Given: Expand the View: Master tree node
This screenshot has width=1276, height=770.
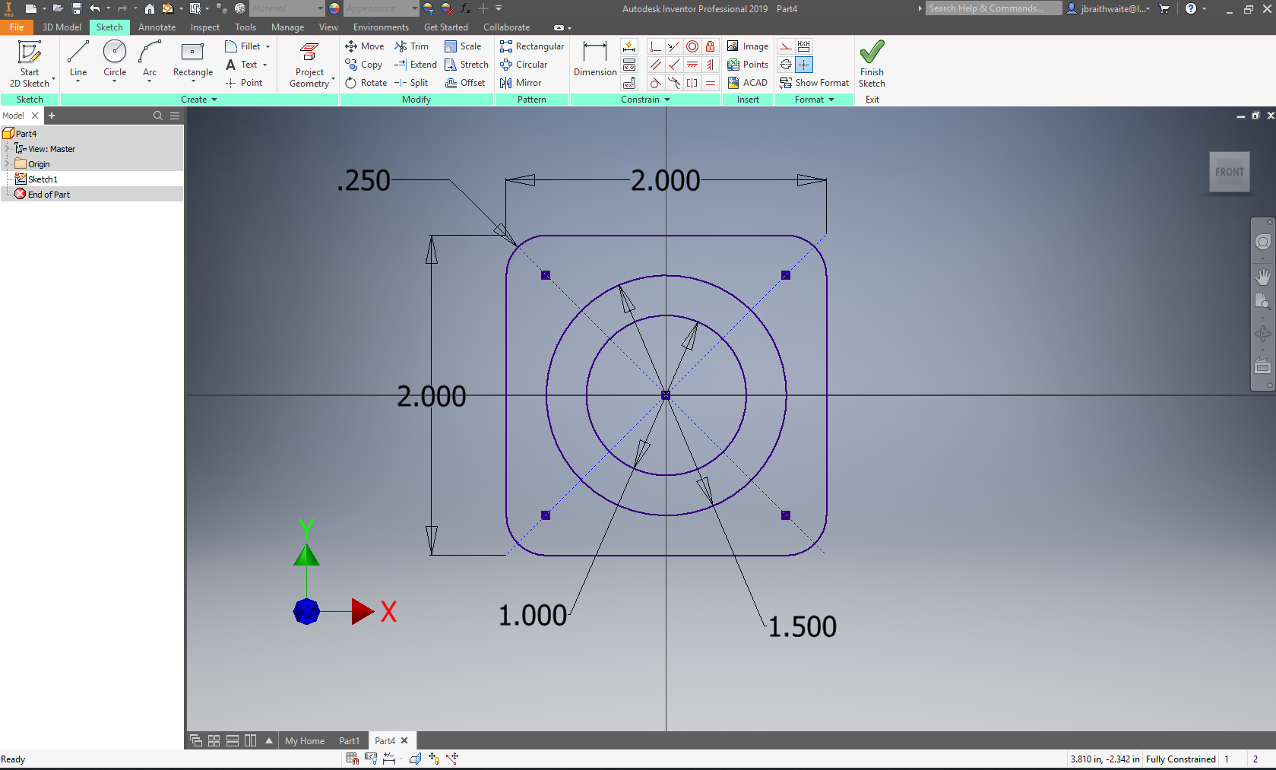Looking at the screenshot, I should point(7,148).
